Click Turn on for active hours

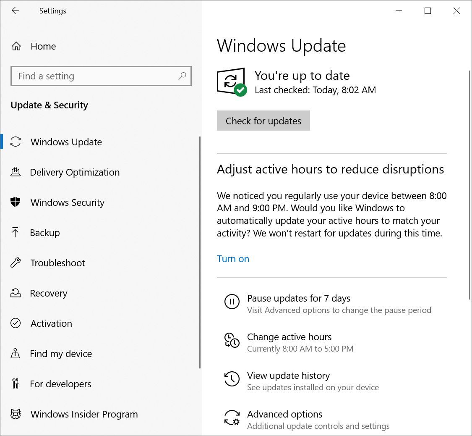tap(233, 259)
